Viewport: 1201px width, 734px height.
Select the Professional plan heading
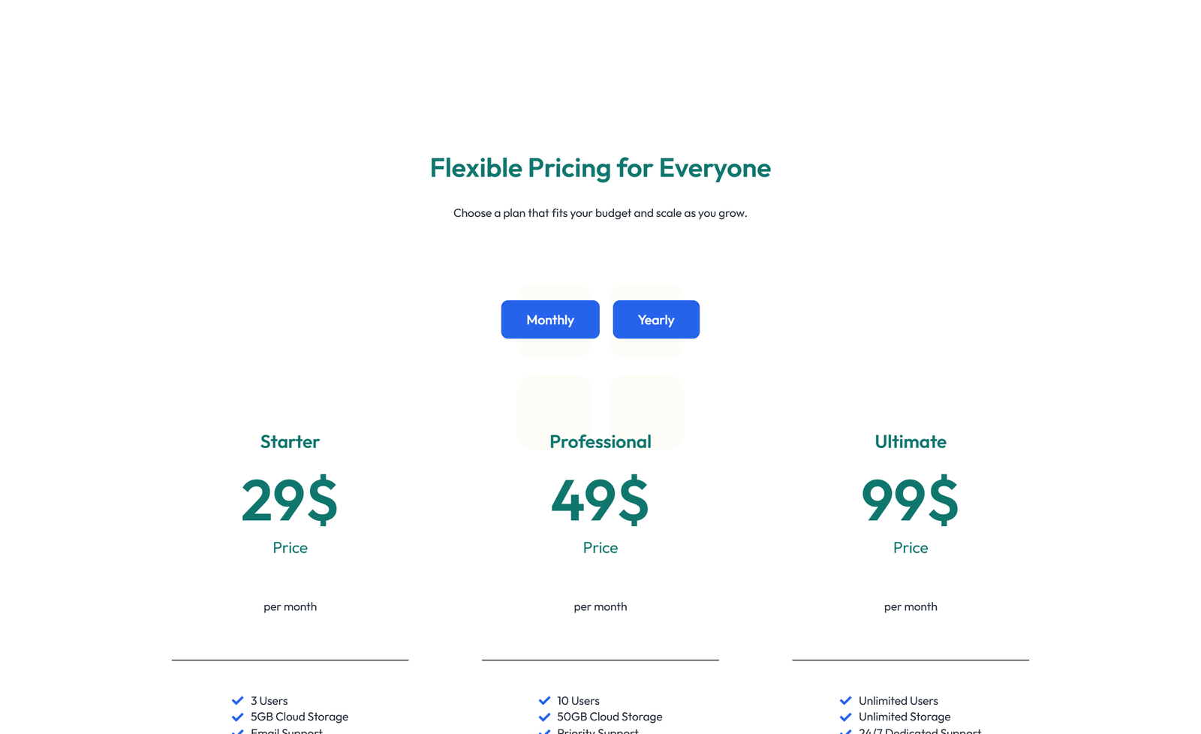600,441
